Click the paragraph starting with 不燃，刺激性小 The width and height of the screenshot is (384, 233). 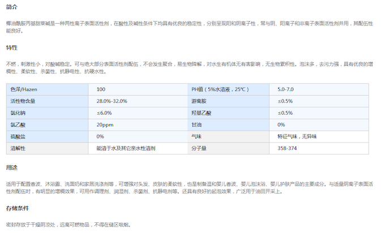[x=189, y=68]
